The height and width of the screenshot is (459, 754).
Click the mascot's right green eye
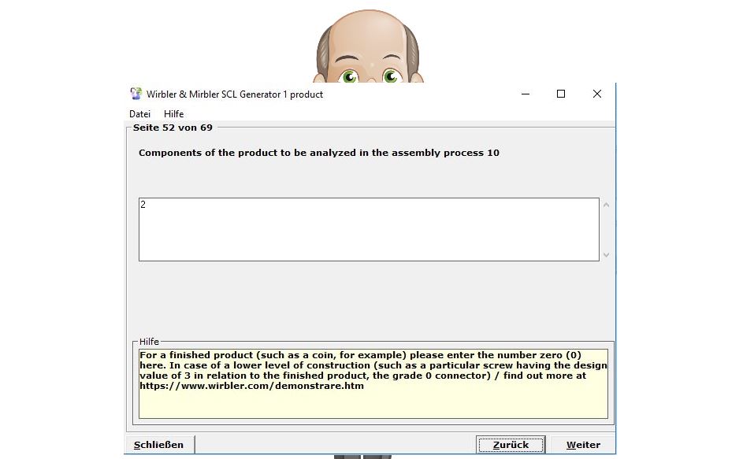coord(391,76)
